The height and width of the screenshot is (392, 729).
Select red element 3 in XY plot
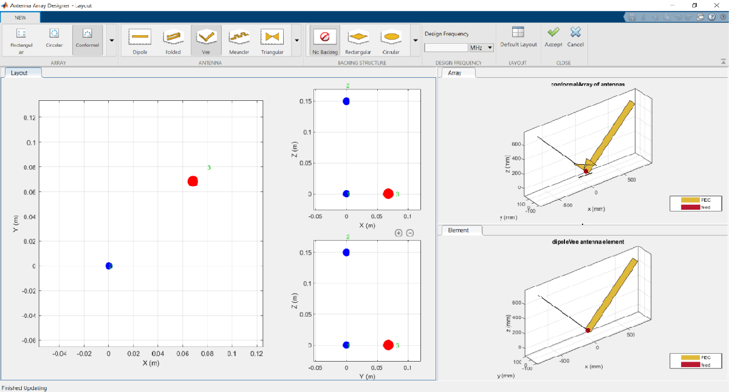193,181
